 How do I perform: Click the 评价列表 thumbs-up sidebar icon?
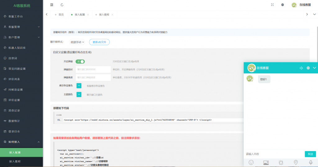click(5, 79)
